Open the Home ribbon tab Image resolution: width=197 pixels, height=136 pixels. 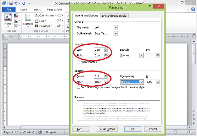point(23,9)
